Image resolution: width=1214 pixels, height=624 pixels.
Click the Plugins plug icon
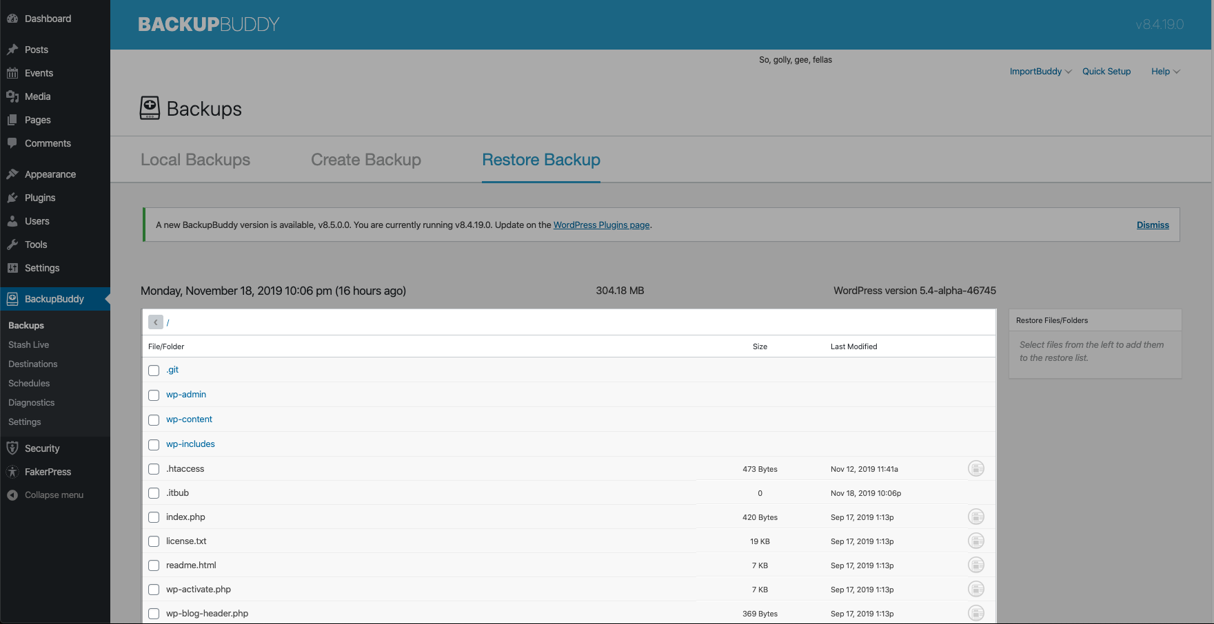pyautogui.click(x=12, y=198)
